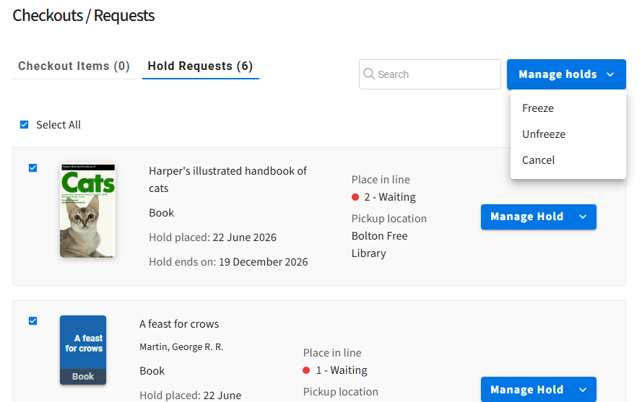Open the Harper's illustrated handbook of cats title
The image size is (642, 402).
[x=227, y=179]
